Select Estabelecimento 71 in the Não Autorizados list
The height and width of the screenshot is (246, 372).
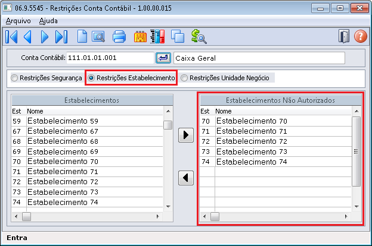275,131
